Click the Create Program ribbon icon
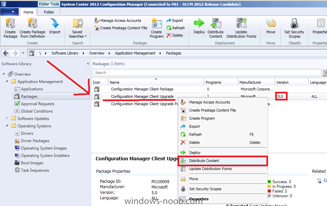This screenshot has width=327, height=206. pyautogui.click(x=156, y=23)
